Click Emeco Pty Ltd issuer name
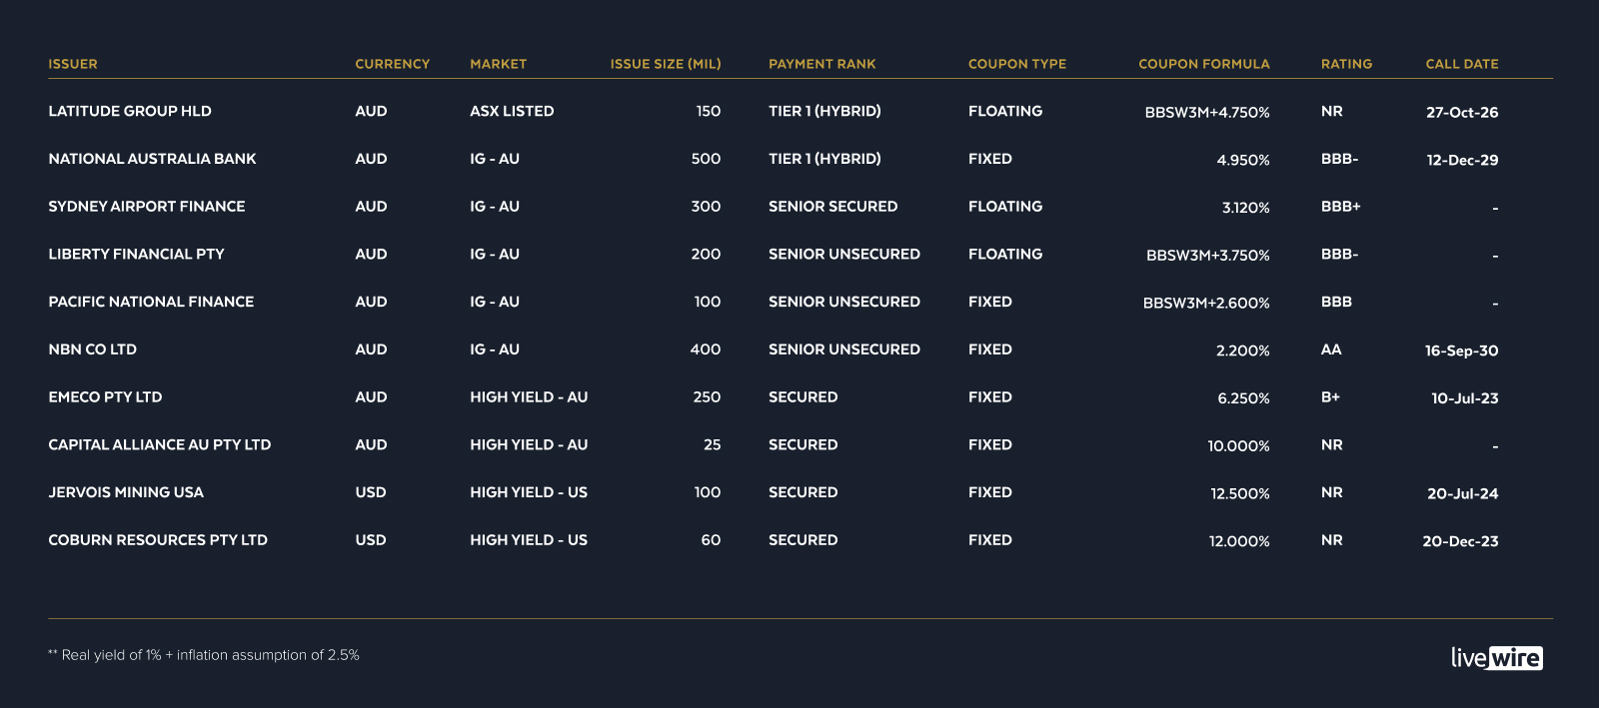This screenshot has height=708, width=1599. point(105,397)
